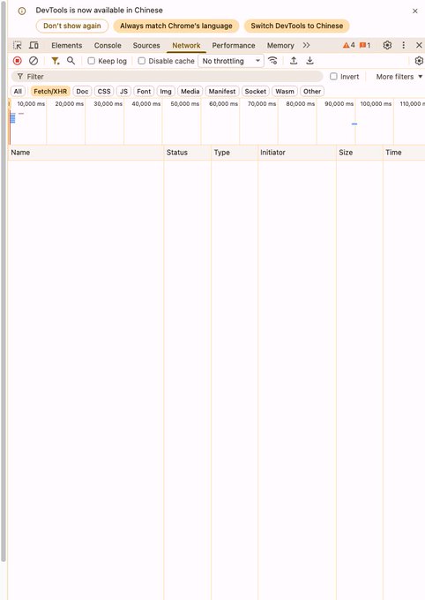Filter by Img requests
425x600 pixels.
tap(166, 92)
